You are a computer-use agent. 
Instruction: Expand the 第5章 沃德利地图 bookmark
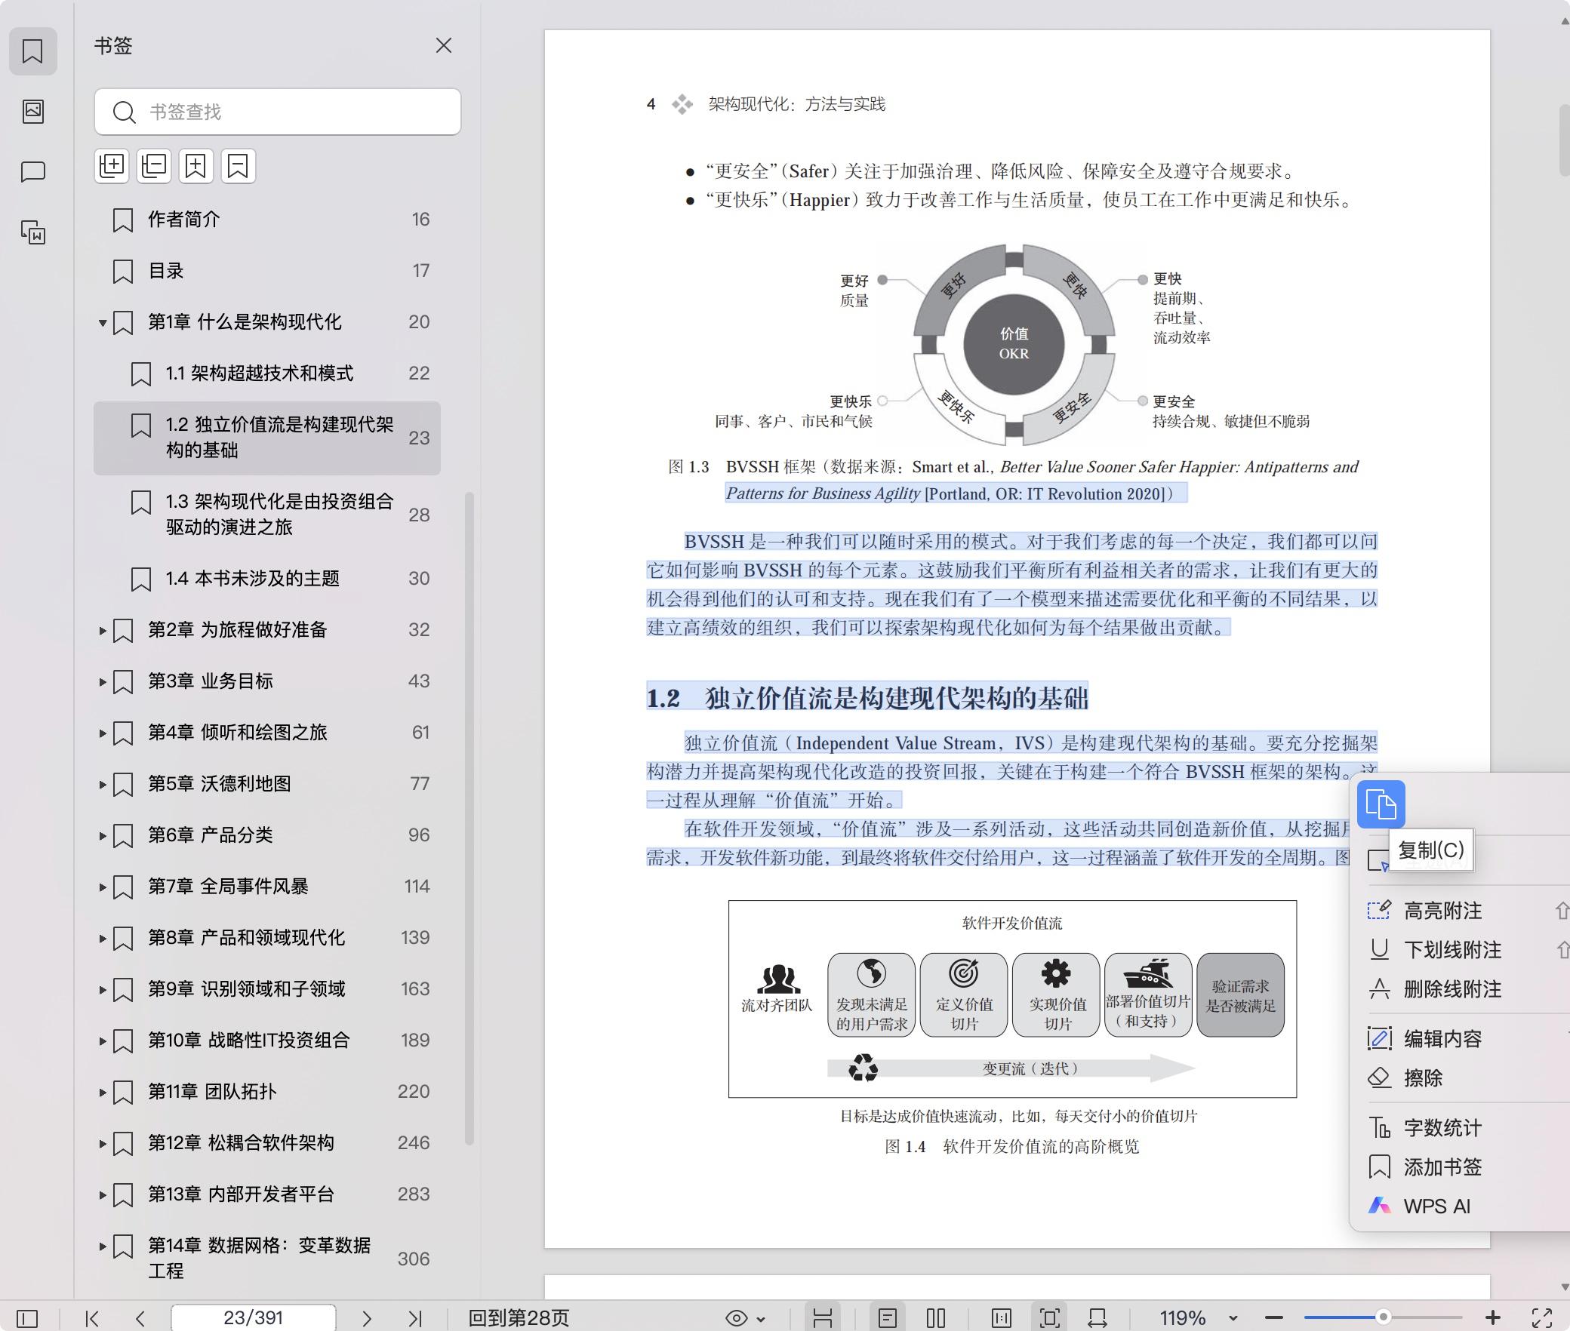[x=103, y=785]
